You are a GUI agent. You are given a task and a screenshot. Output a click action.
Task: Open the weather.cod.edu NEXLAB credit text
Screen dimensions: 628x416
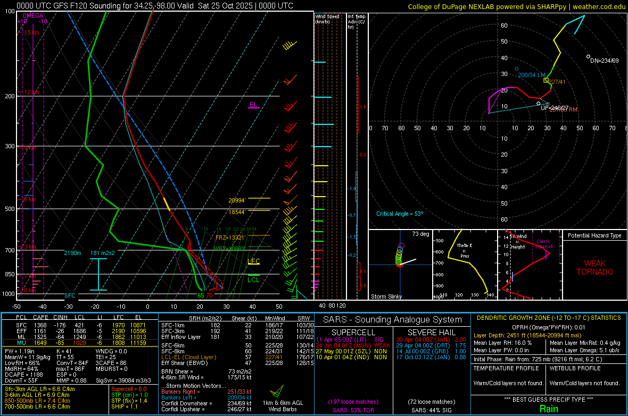516,6
